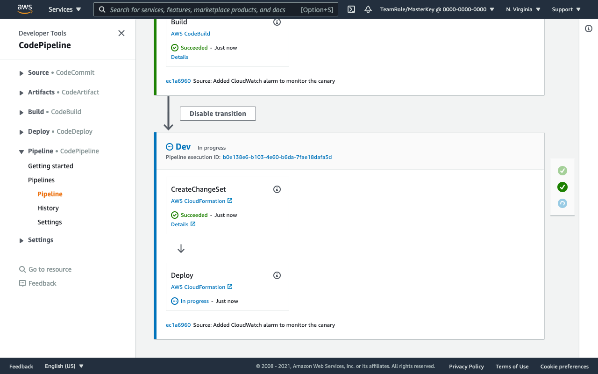
Task: Select the highlighted Pipeline nav item
Action: tap(50, 194)
